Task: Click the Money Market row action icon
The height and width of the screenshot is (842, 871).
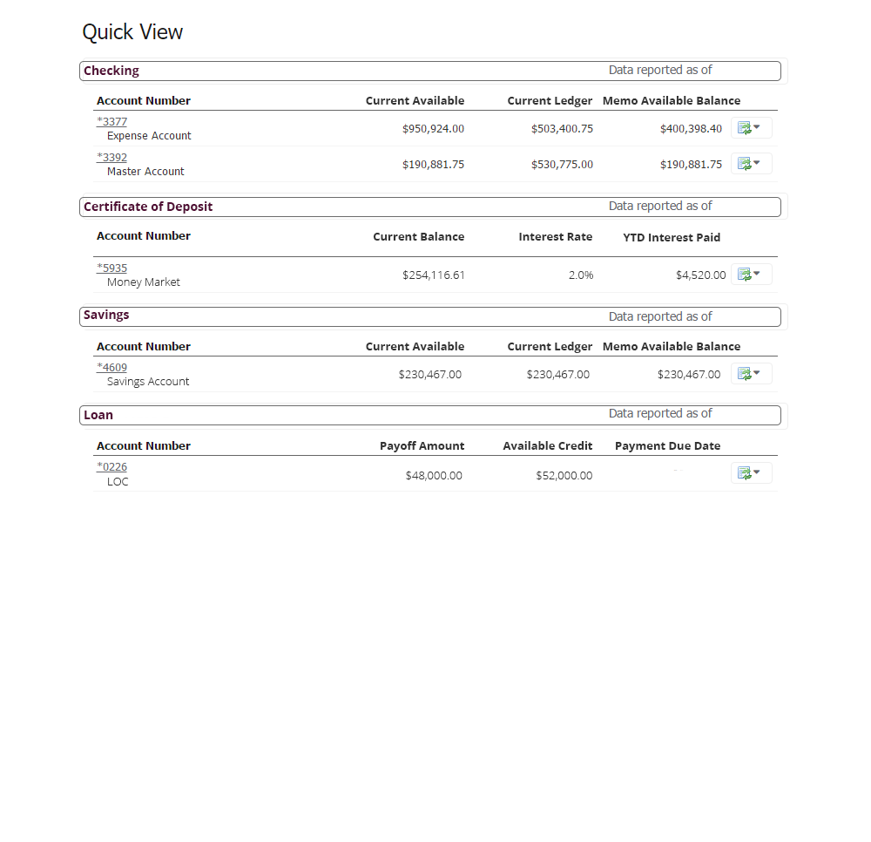Action: point(750,275)
